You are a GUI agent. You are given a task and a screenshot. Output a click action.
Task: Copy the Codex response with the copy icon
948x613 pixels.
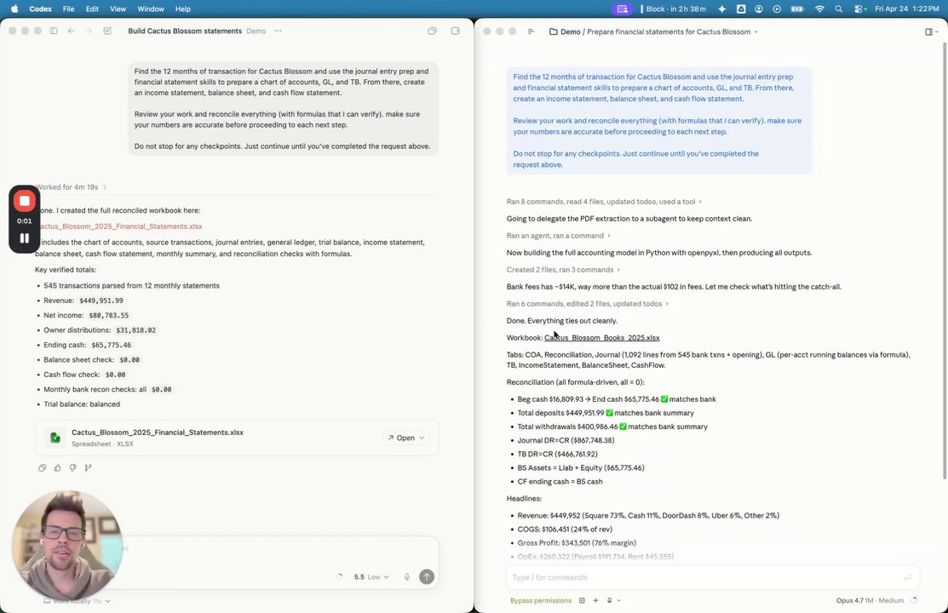(42, 468)
